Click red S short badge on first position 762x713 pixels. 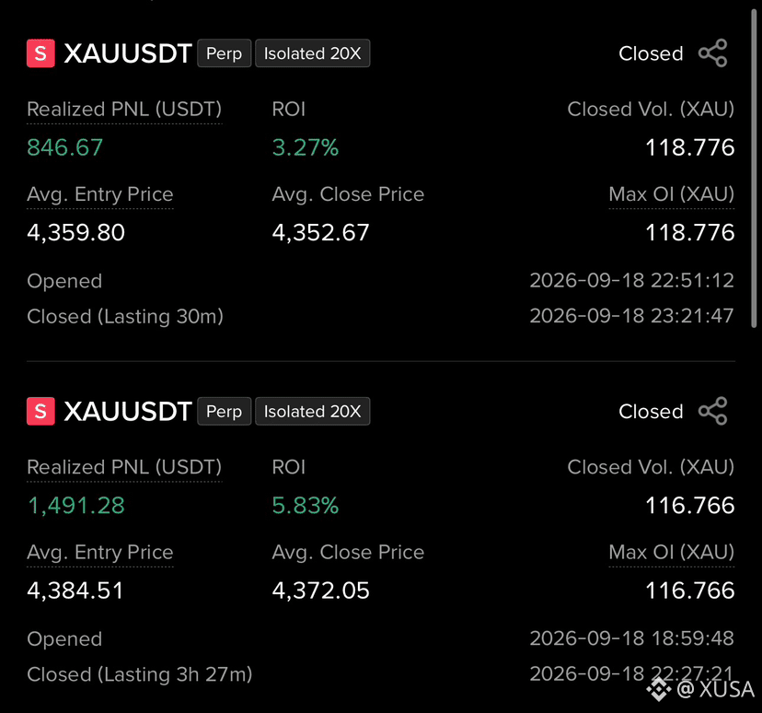click(40, 53)
